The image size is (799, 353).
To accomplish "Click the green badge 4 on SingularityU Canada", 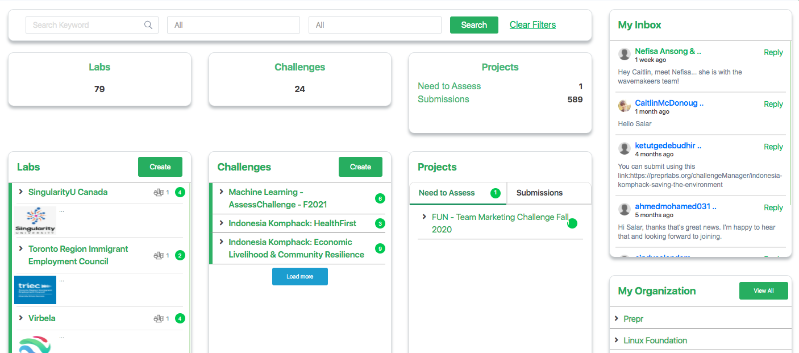I will coord(180,192).
